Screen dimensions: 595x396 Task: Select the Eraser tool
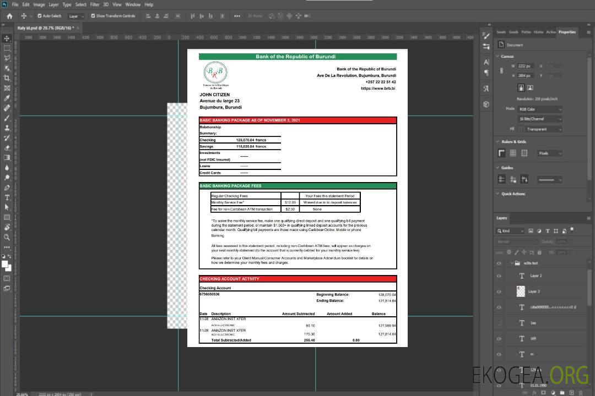pyautogui.click(x=7, y=148)
